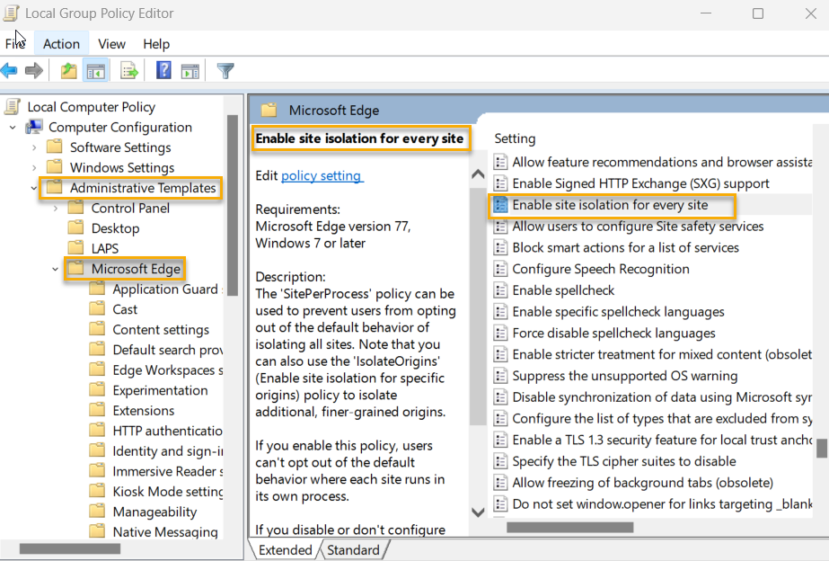Click the Export List toolbar icon
The image size is (829, 561).
[x=128, y=70]
